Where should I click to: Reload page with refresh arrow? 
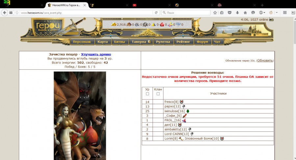click(156, 12)
